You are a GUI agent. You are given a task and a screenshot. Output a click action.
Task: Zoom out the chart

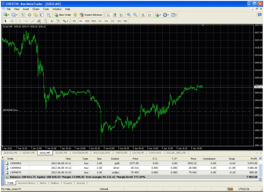135,15
